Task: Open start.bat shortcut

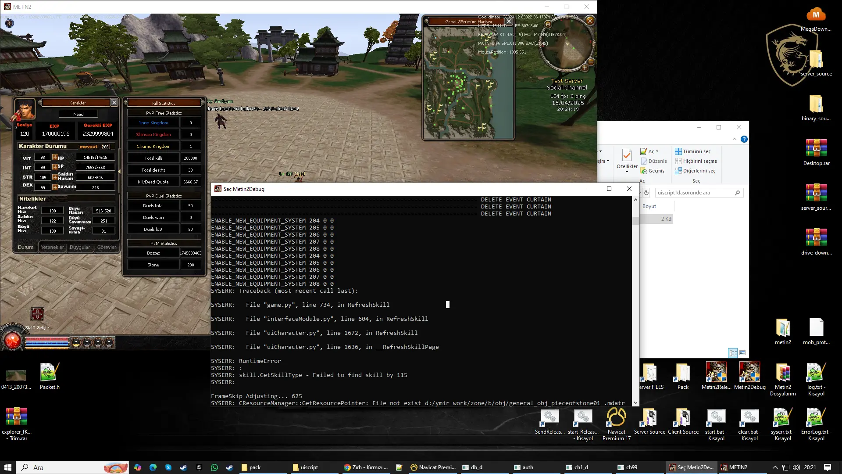Action: 716,424
